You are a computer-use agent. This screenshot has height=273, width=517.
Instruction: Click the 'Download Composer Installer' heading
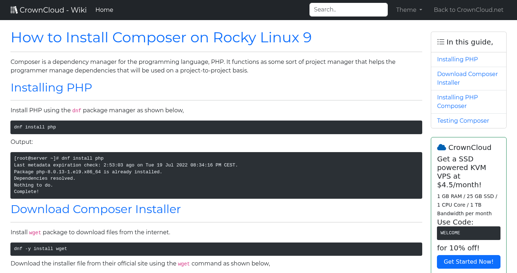[x=96, y=209]
